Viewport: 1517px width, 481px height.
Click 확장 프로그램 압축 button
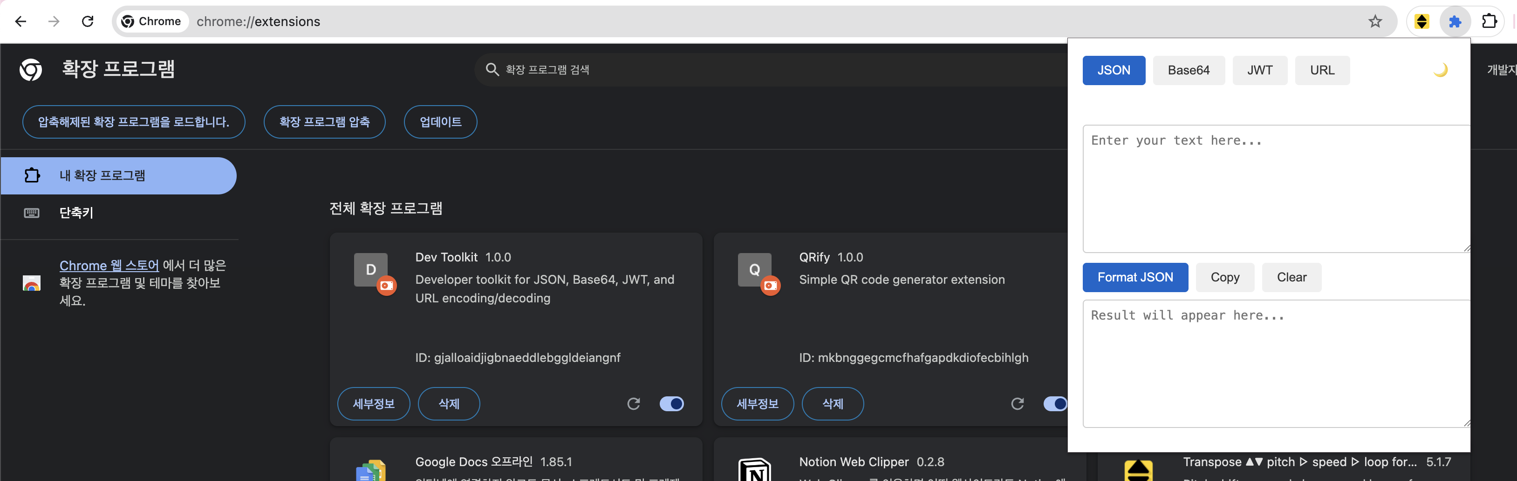324,122
